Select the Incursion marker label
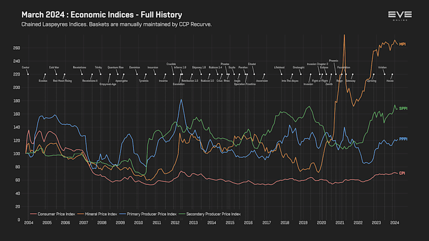This screenshot has height=241, width=429. point(153,68)
